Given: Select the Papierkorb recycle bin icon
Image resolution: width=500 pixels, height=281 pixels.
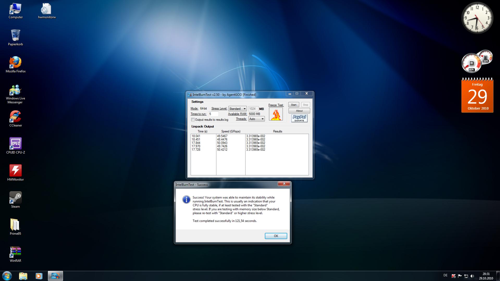Looking at the screenshot, I should 16,38.
